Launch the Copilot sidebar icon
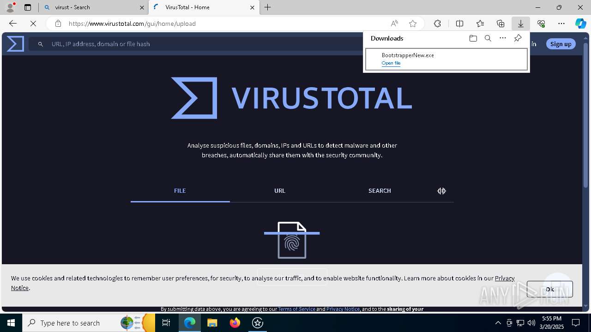 click(580, 24)
